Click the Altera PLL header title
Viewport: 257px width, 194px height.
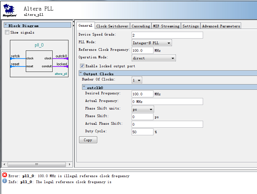point(38,9)
